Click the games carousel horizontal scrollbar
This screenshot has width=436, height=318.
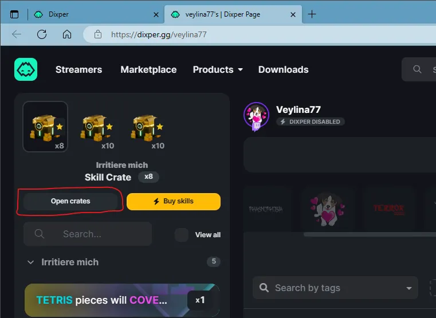(370, 234)
